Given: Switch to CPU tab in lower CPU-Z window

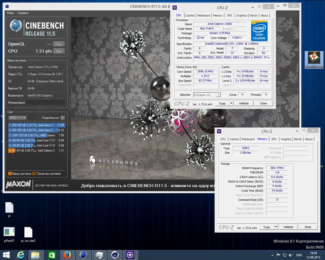Looking at the screenshot, I should (x=223, y=139).
